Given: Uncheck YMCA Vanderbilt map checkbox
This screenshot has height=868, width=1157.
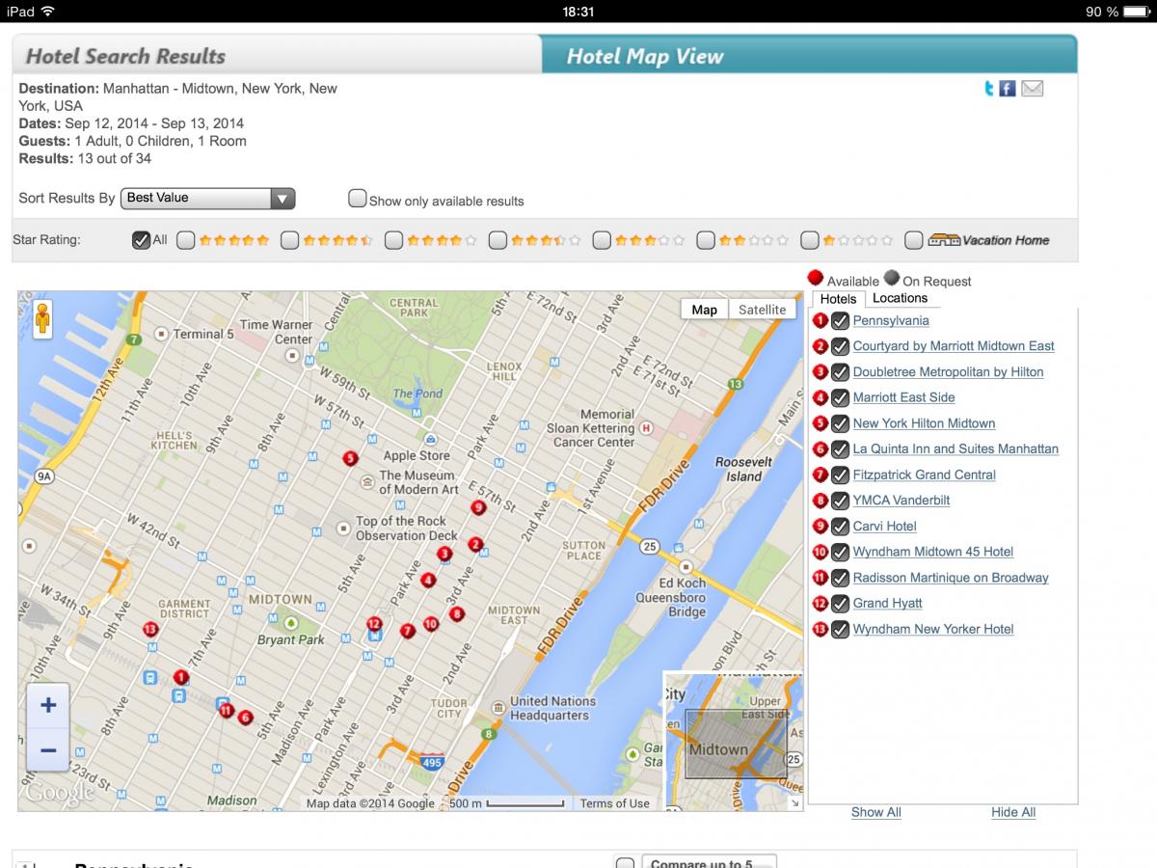Looking at the screenshot, I should click(840, 502).
